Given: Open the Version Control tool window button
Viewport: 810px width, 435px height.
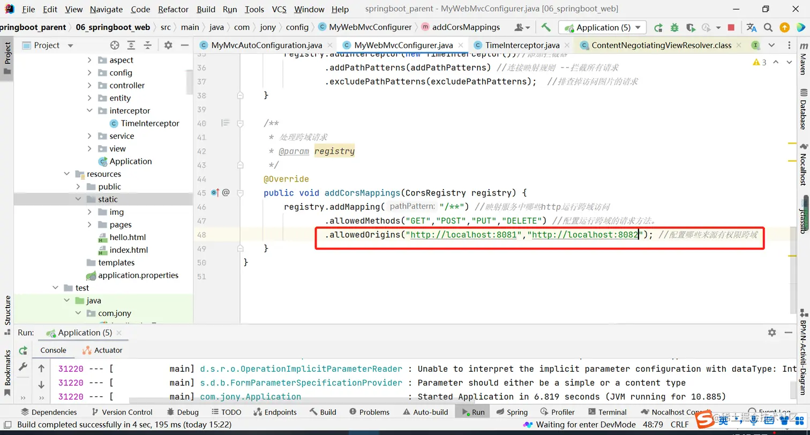Looking at the screenshot, I should (x=122, y=412).
